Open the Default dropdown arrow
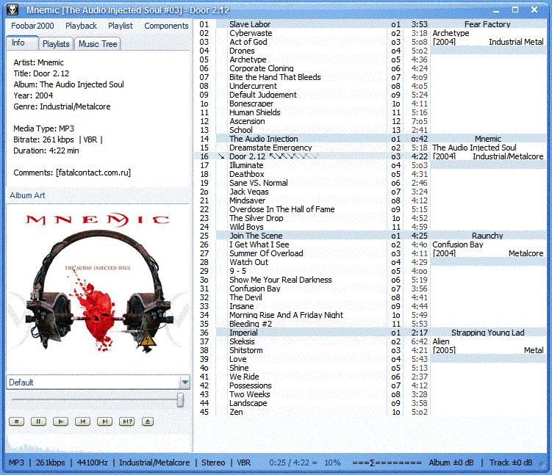The width and height of the screenshot is (552, 475). point(185,382)
